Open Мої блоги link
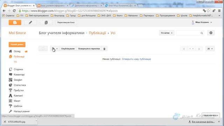 click(x=17, y=33)
